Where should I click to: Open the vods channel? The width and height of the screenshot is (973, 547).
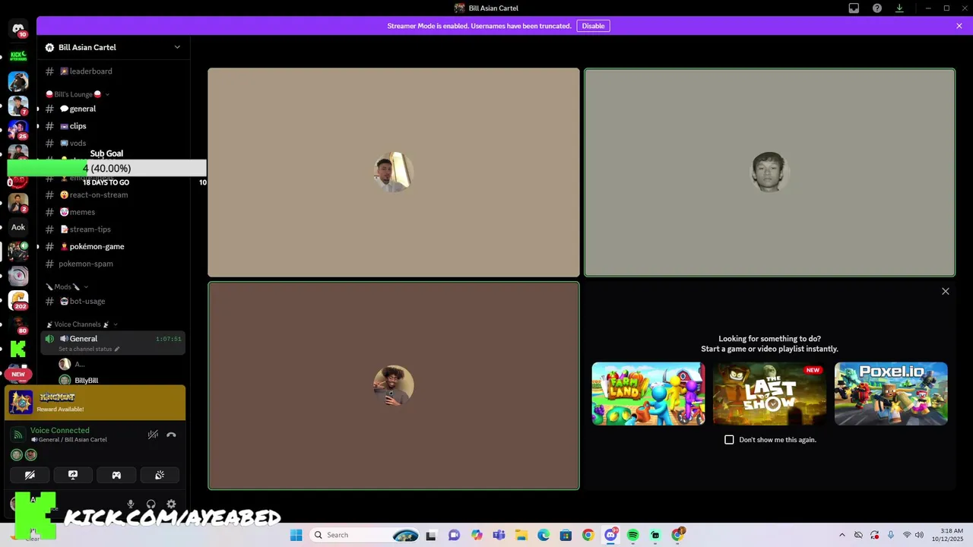pos(113,143)
